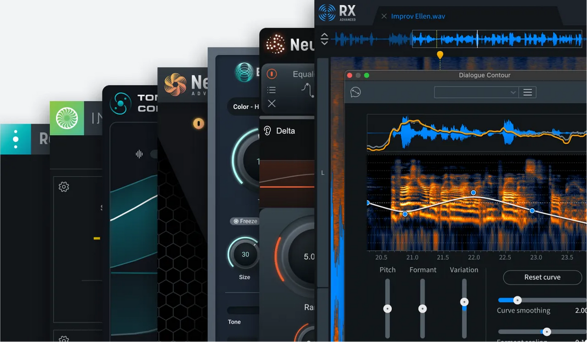Screen dimensions: 587x342
Task: Click the RX Advanced logo icon
Action: coord(327,12)
